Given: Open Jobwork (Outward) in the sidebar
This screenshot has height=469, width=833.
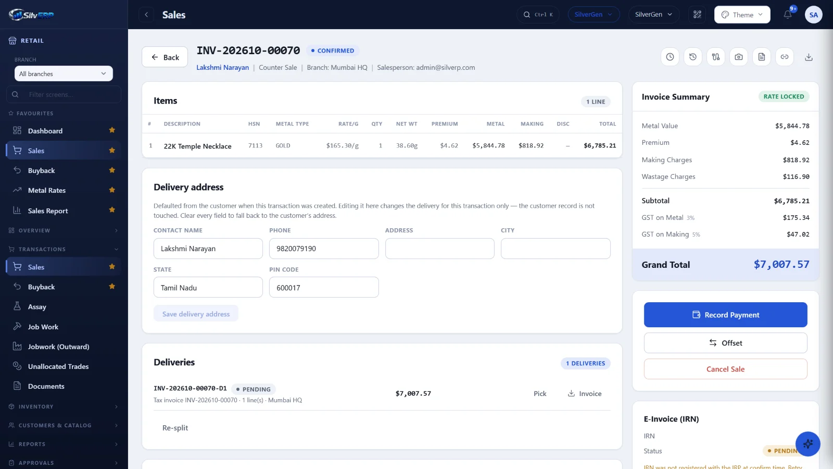Looking at the screenshot, I should click(64, 347).
